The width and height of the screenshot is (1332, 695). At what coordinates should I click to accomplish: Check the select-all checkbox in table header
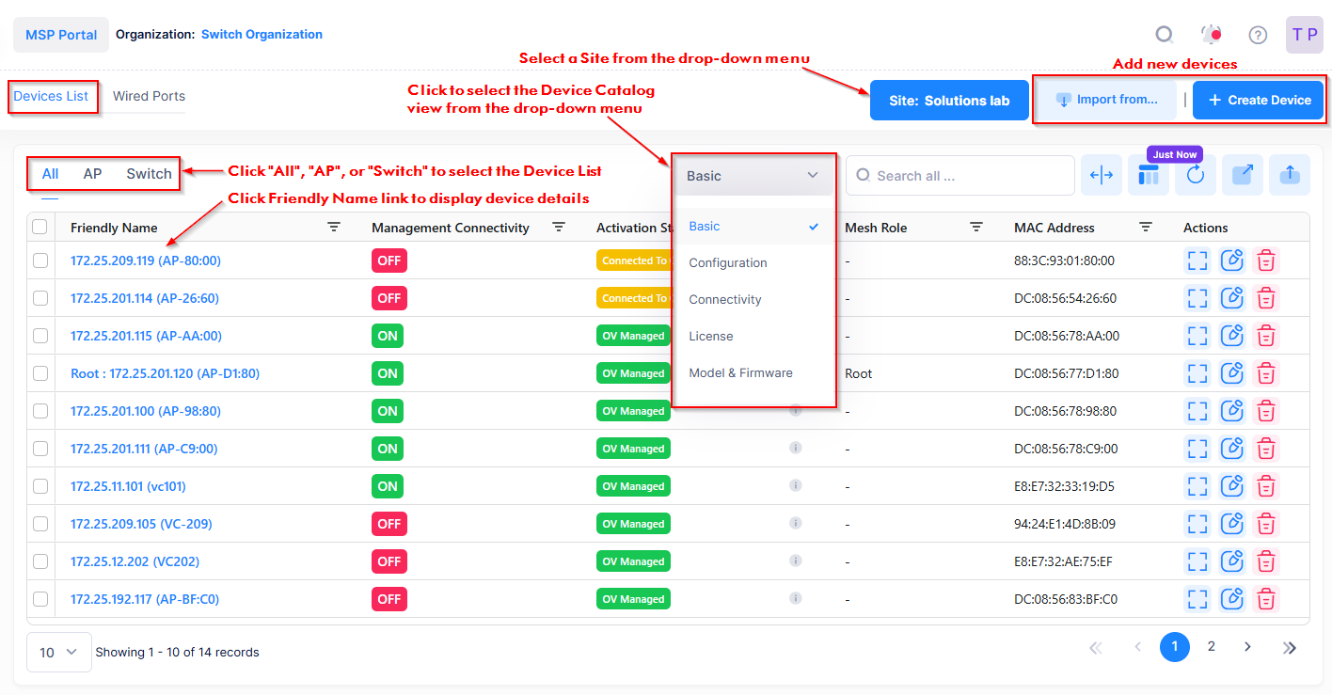tap(40, 228)
